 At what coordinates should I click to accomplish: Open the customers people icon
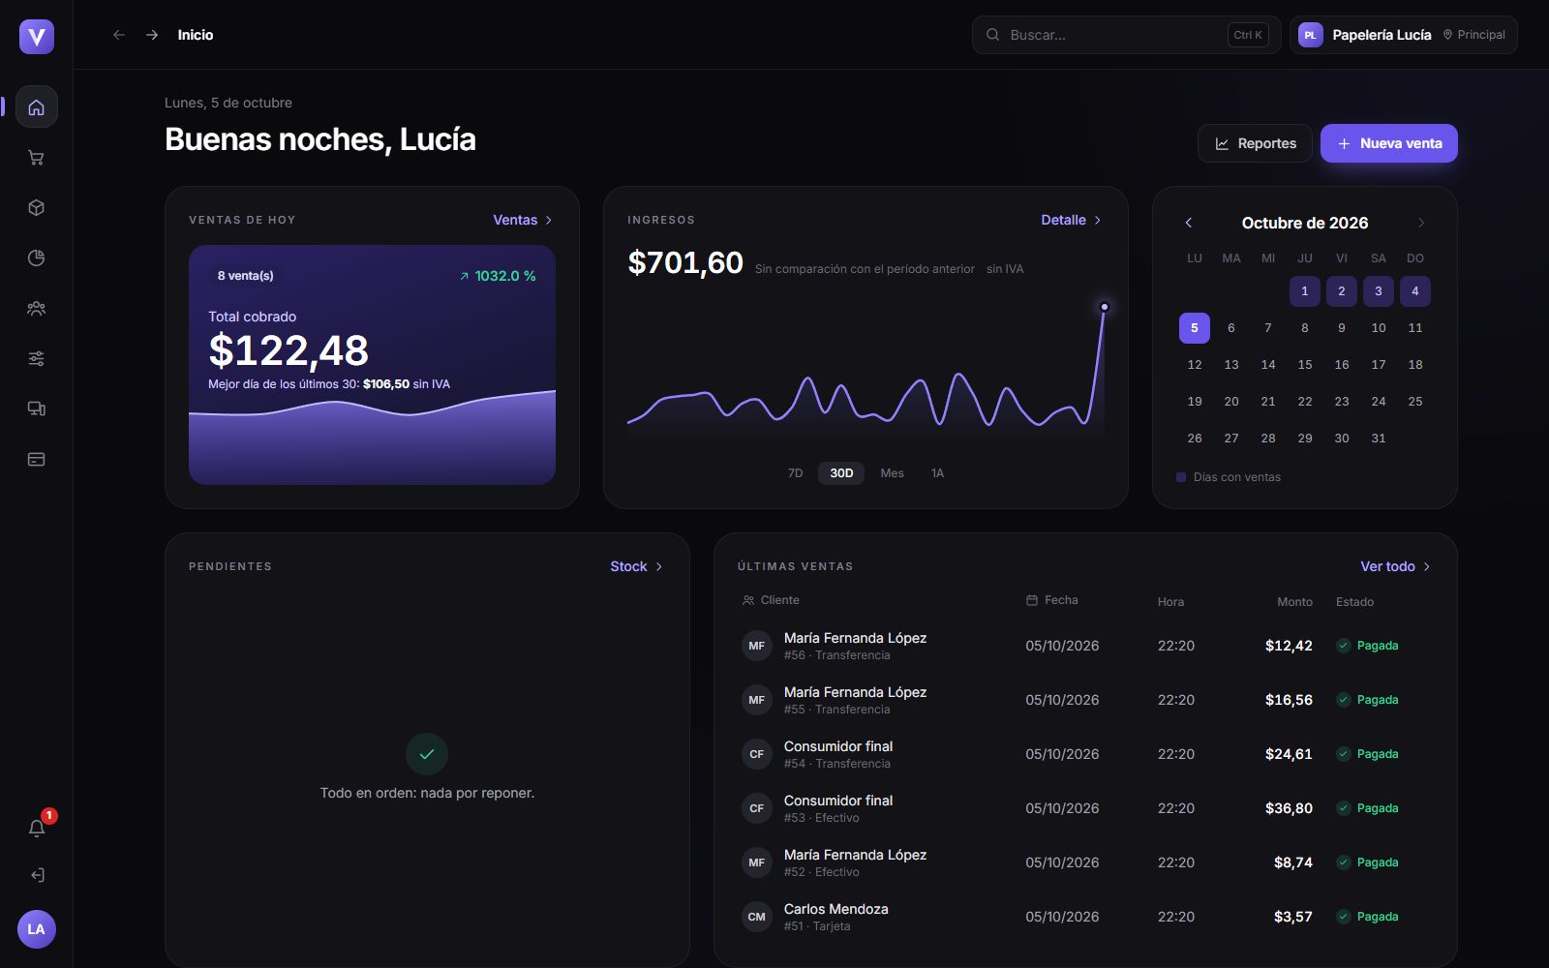[36, 309]
